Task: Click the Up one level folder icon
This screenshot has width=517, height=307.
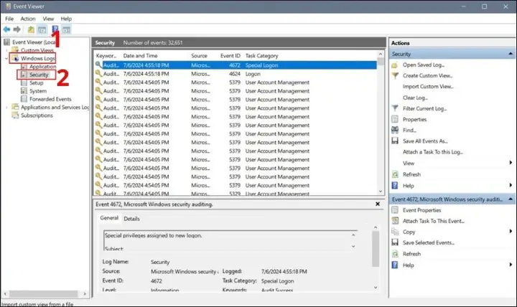Action: pos(31,29)
